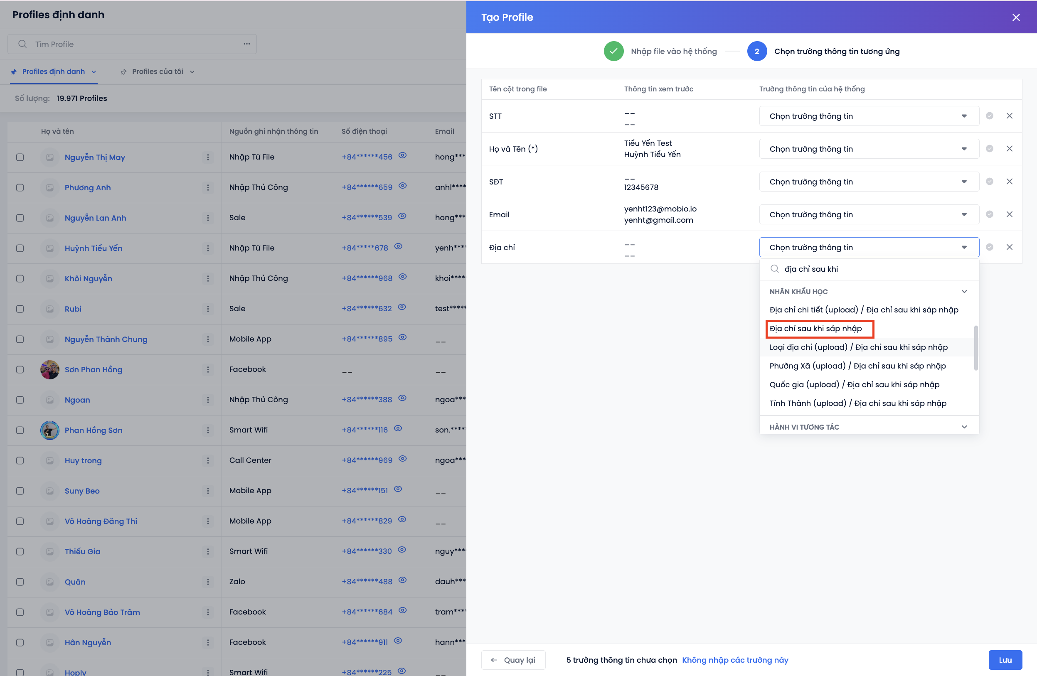
Task: Click check-circle icon in Họ và Tên row
Action: 990,148
